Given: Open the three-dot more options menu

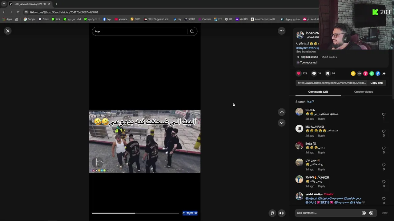Looking at the screenshot, I should pyautogui.click(x=281, y=31).
